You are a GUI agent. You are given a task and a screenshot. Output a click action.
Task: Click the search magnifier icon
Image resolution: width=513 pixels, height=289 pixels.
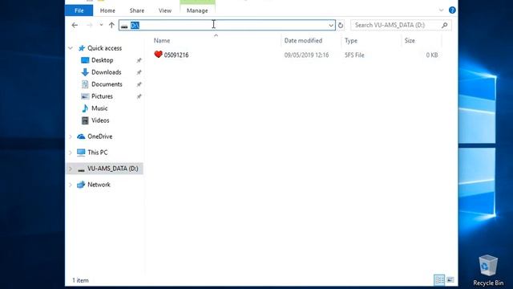[444, 25]
